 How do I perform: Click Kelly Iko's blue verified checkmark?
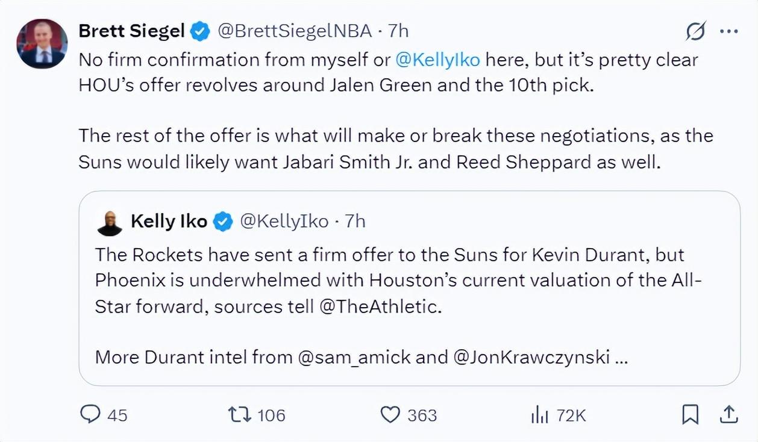coord(224,222)
